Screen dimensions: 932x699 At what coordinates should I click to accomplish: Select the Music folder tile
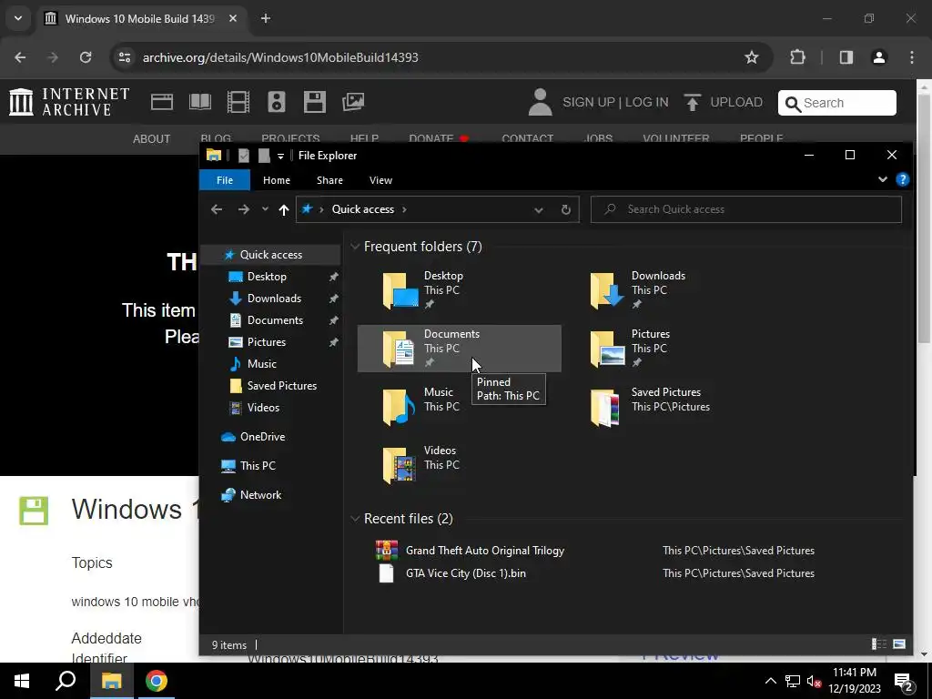click(460, 407)
